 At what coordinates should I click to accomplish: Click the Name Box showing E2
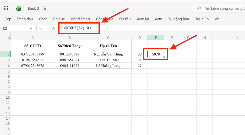coord(18,28)
